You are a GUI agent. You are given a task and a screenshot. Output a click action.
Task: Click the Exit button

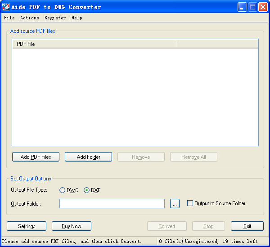click(247, 226)
